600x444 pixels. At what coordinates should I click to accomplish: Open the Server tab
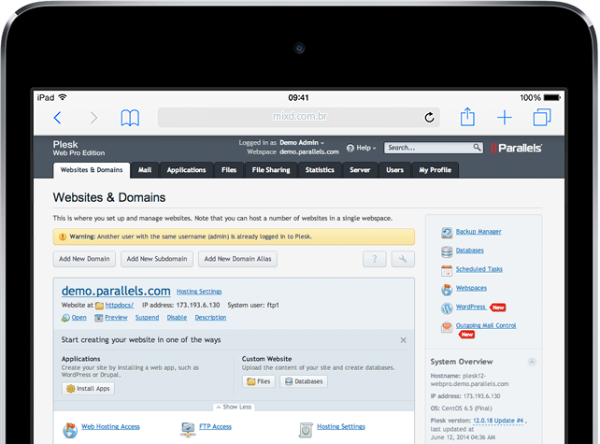click(x=360, y=170)
